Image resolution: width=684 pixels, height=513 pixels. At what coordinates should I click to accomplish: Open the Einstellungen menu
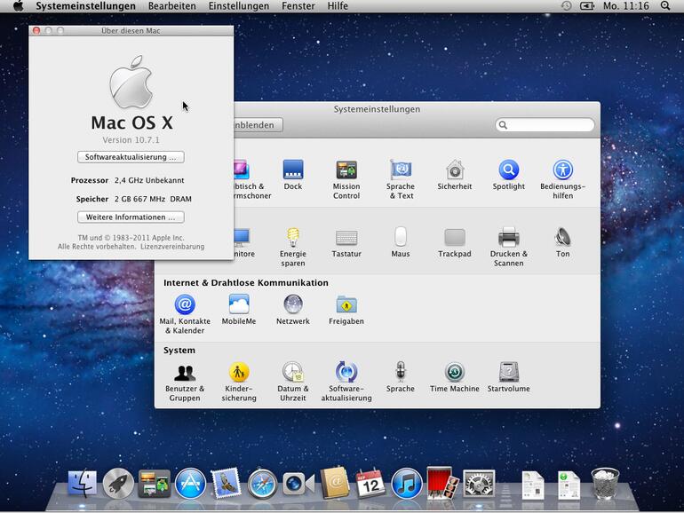click(x=238, y=6)
